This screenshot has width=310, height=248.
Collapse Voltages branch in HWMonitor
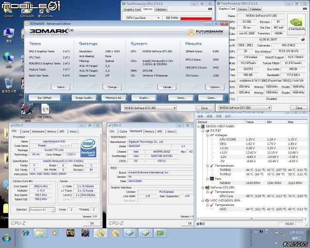pyautogui.click(x=207, y=135)
